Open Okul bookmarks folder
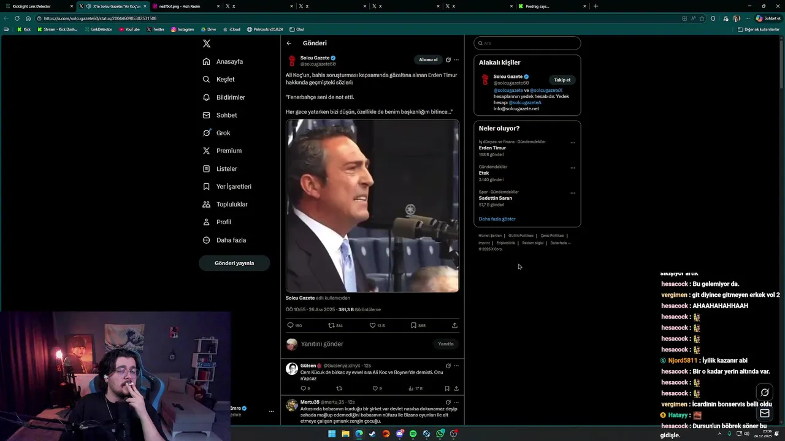 [x=297, y=29]
